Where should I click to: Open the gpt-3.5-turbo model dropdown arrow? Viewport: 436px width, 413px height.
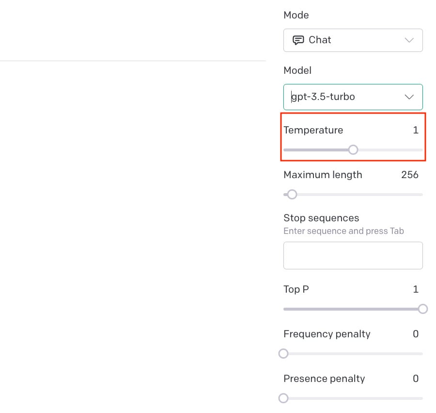coord(409,97)
